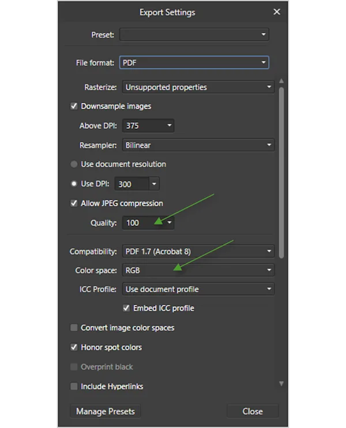Enable Convert image color spaces
346x428 pixels.
coord(74,327)
